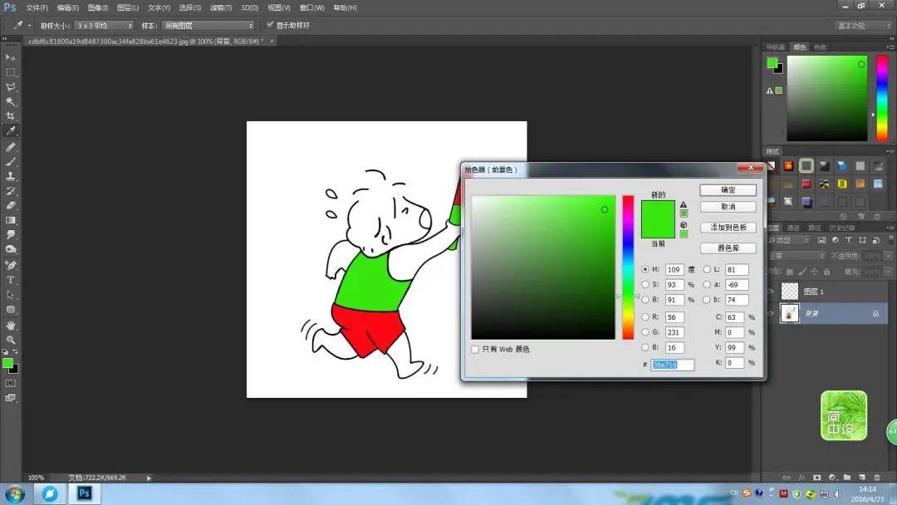
Task: Hide the 图层 1 layer visibility
Action: click(772, 292)
